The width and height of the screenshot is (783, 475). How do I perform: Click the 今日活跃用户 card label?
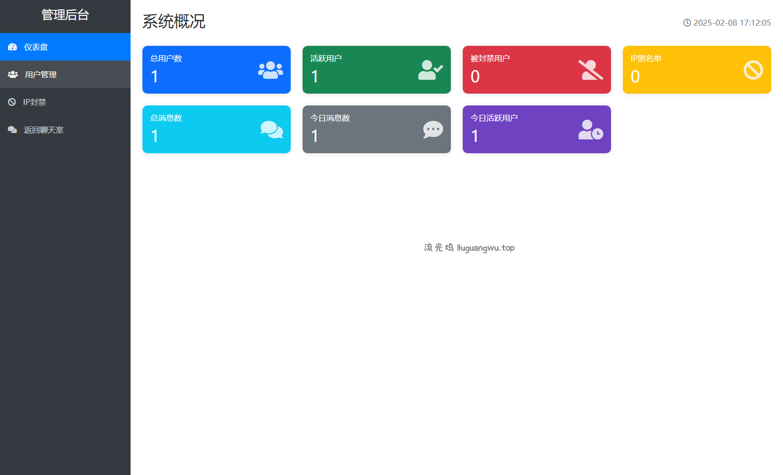(x=494, y=118)
